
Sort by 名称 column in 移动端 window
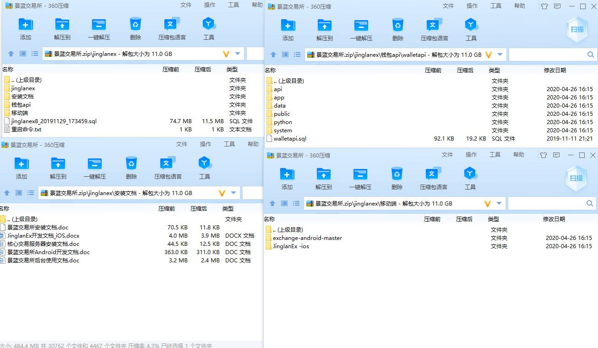(x=269, y=219)
